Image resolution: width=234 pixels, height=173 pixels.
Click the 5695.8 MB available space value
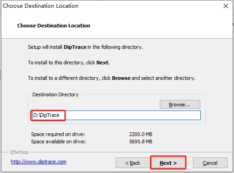141,142
